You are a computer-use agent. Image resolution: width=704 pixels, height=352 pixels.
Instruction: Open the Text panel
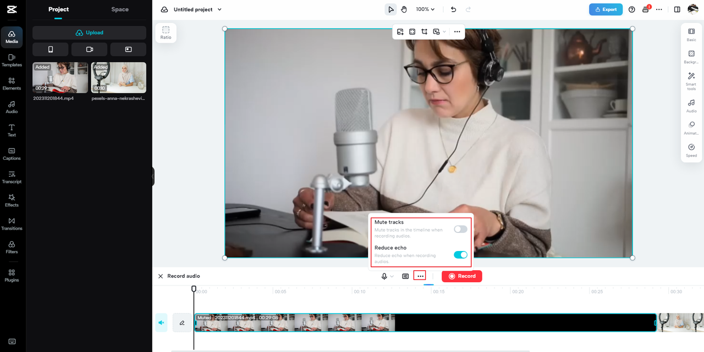12,130
